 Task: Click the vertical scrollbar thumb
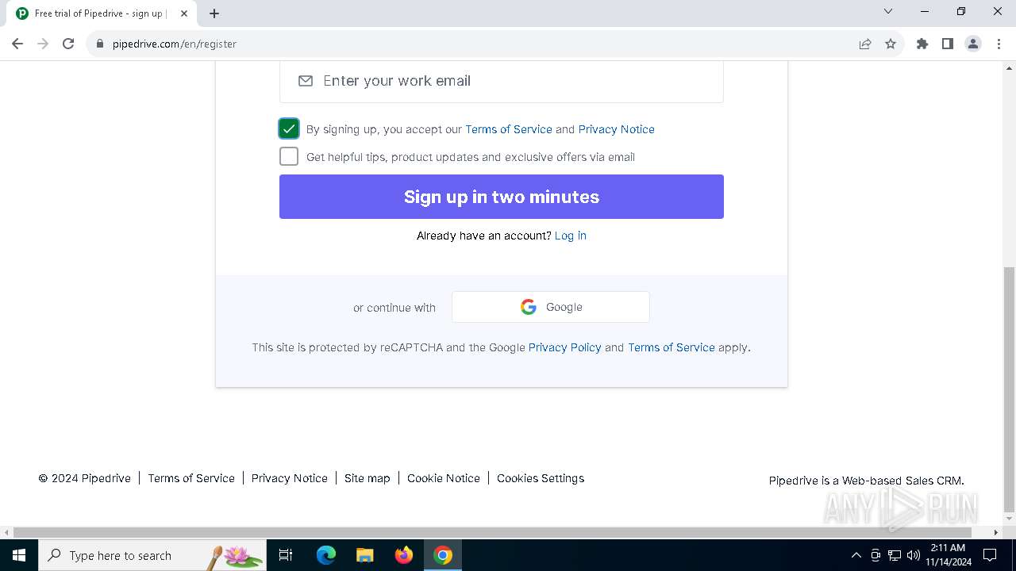pos(1009,389)
